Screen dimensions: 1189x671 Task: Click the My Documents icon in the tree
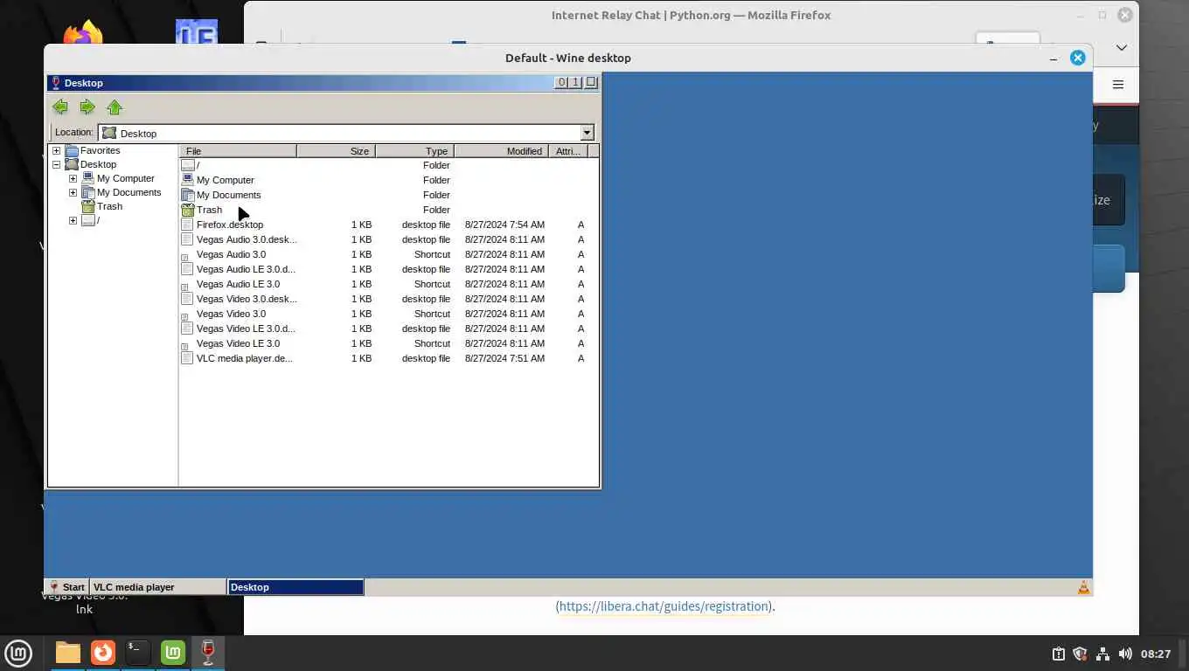tap(88, 192)
